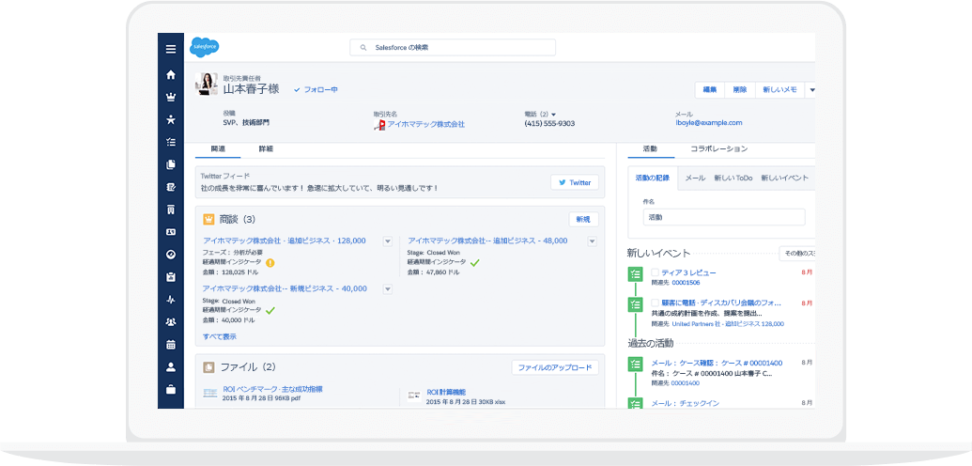Switch to the コラボレーション tab
Screen dimensions: 972x466
click(x=718, y=149)
